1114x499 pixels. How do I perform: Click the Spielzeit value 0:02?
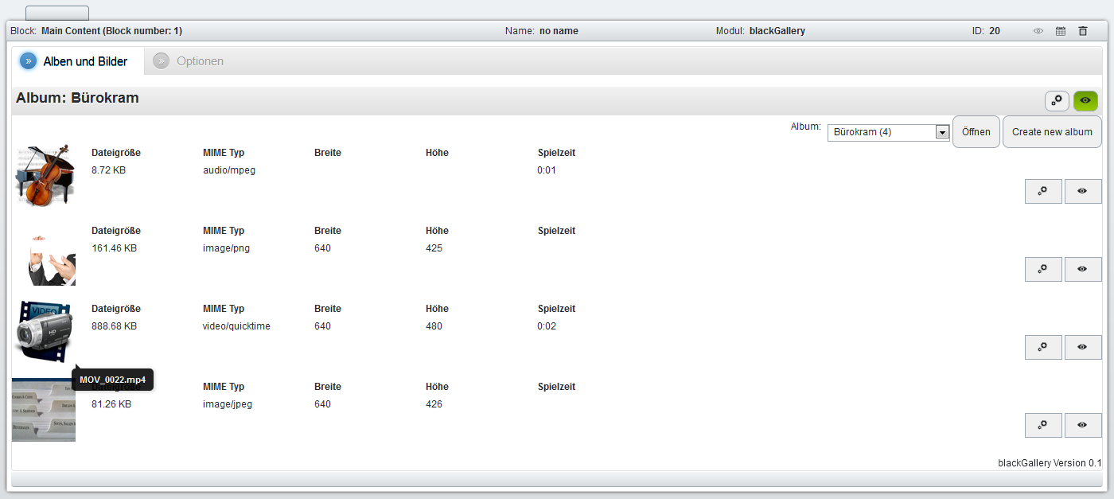547,326
